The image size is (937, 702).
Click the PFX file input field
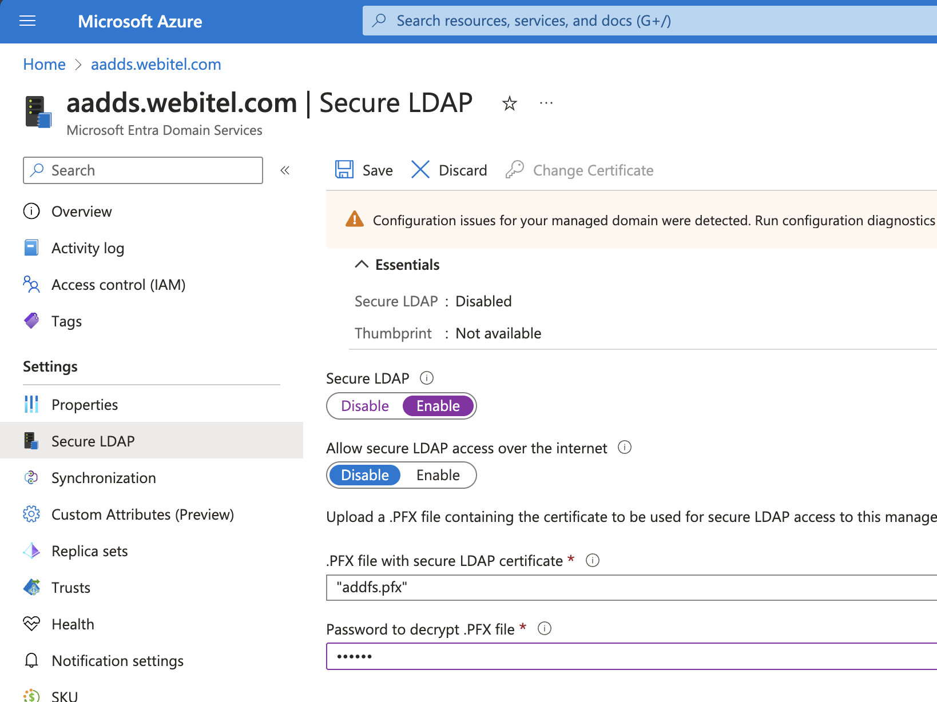coord(632,588)
